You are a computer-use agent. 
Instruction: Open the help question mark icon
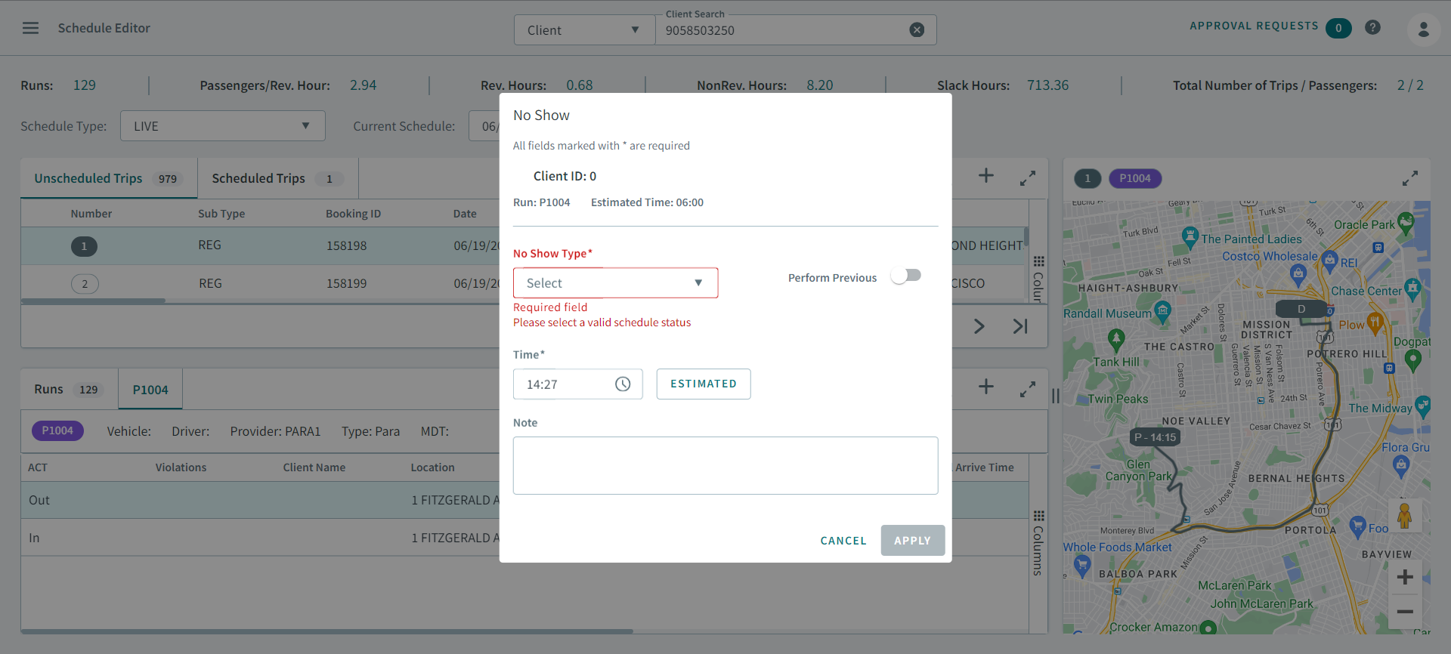click(x=1372, y=27)
